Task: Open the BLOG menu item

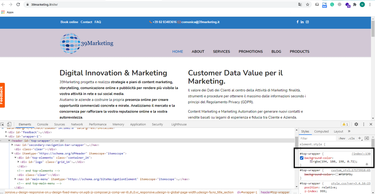Action: 276,51
